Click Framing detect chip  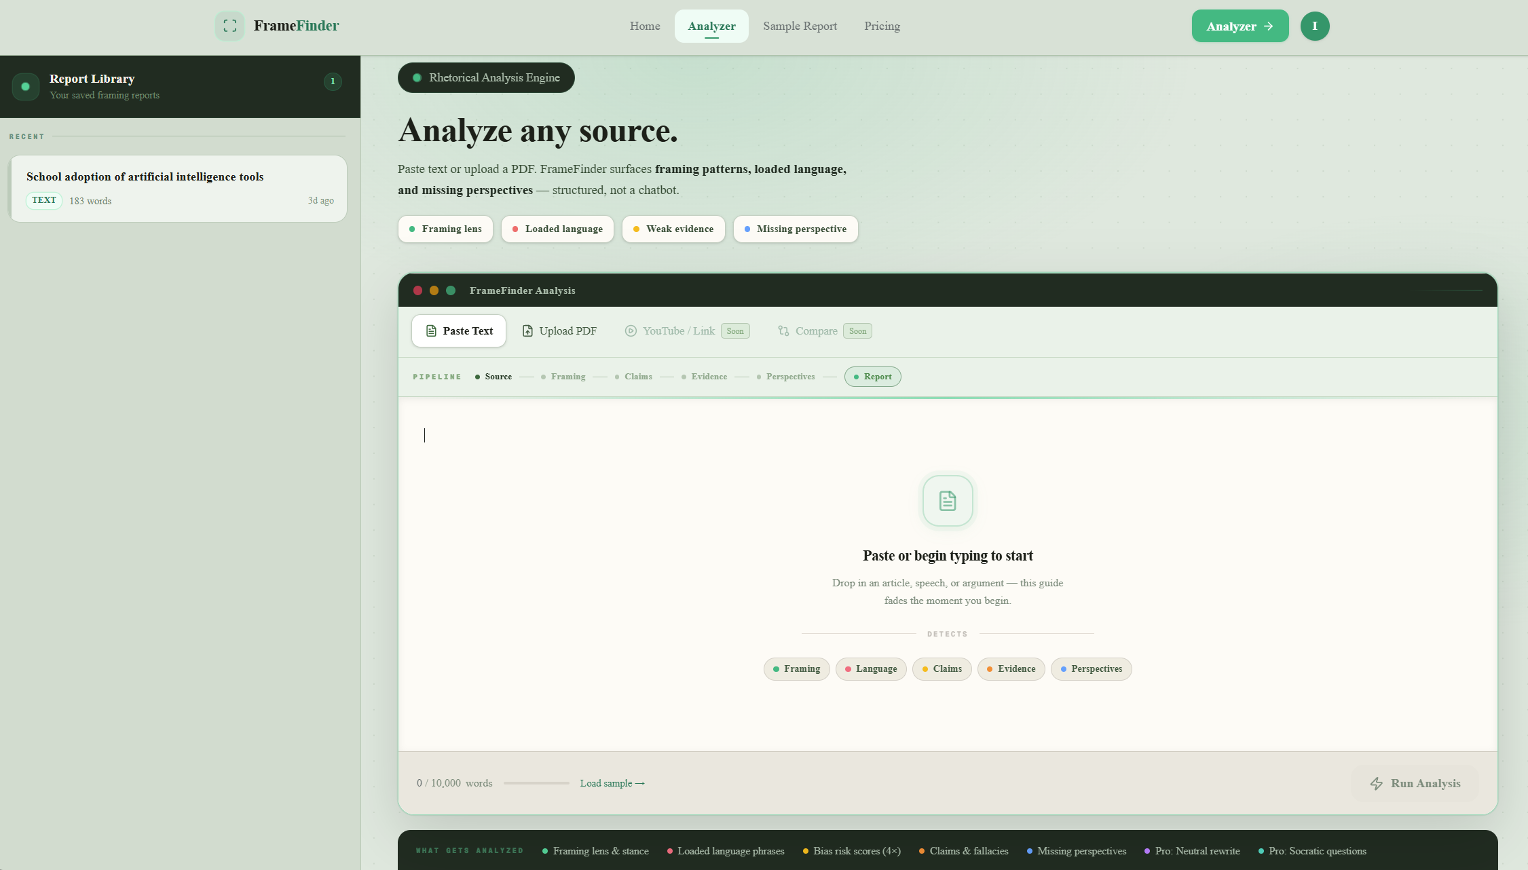pos(796,669)
